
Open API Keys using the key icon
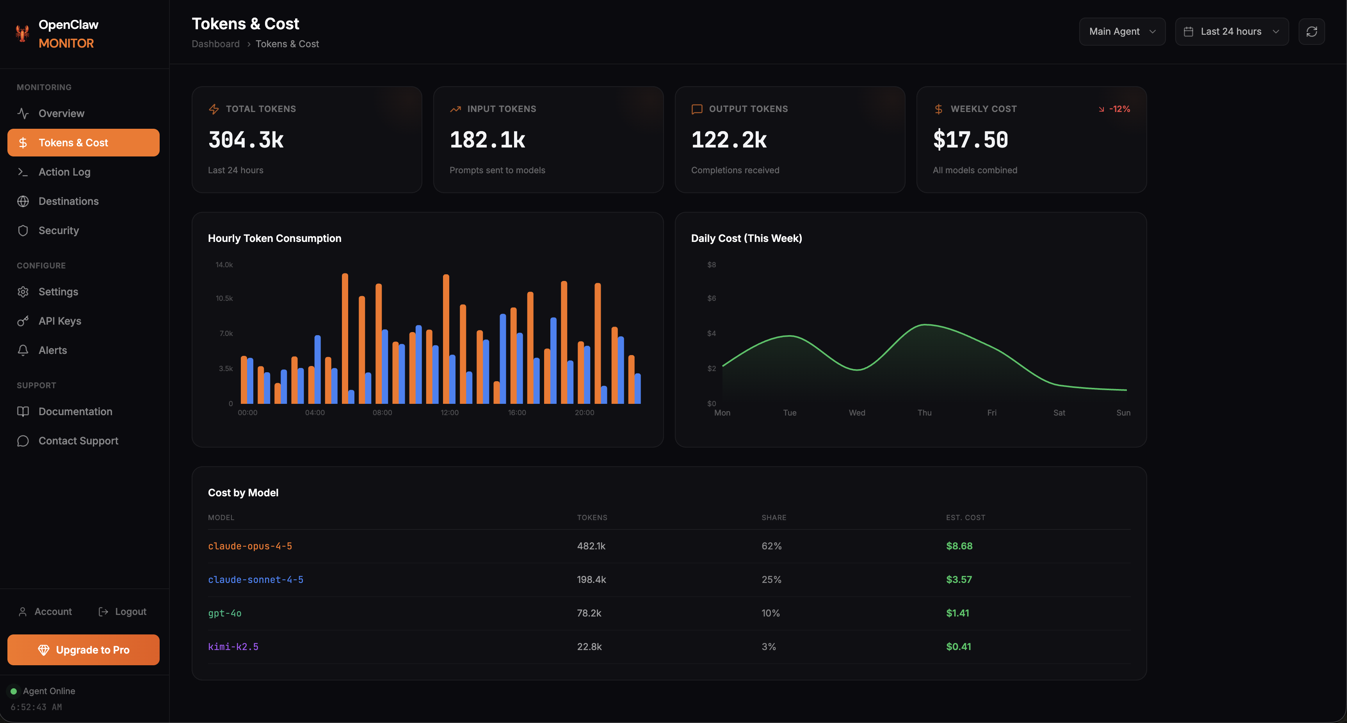tap(23, 320)
